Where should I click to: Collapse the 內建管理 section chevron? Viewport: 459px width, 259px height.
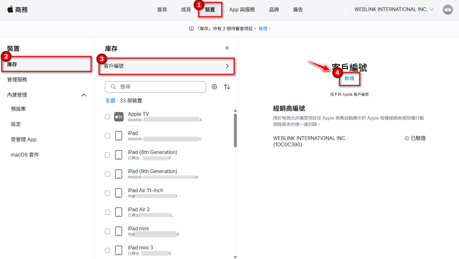coord(84,95)
